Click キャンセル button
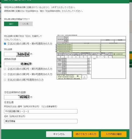Image resolution: width=132 pixels, height=139 pixels. [59, 134]
